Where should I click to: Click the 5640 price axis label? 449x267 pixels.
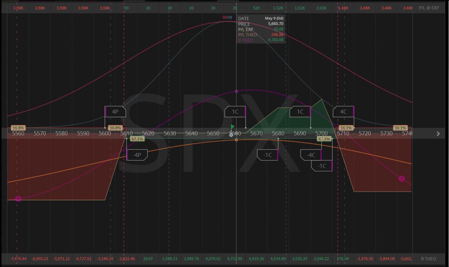pos(191,134)
